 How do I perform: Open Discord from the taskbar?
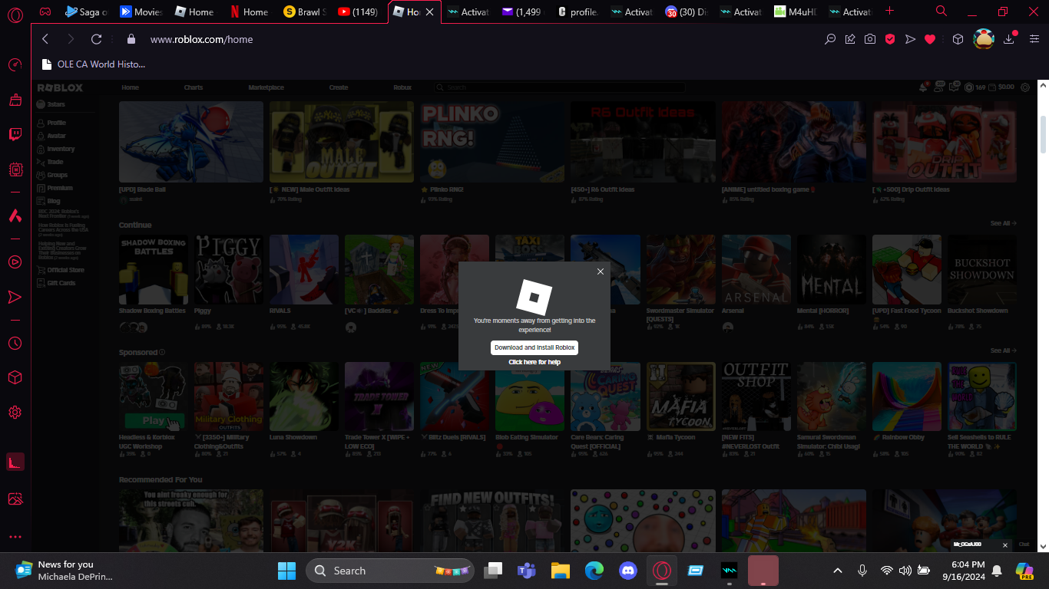tap(628, 571)
